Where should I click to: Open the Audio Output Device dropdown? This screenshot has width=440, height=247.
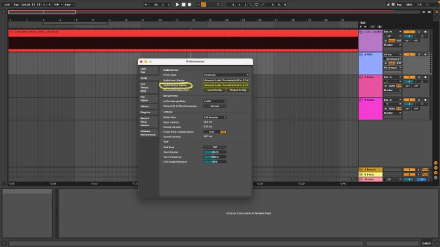coord(226,85)
